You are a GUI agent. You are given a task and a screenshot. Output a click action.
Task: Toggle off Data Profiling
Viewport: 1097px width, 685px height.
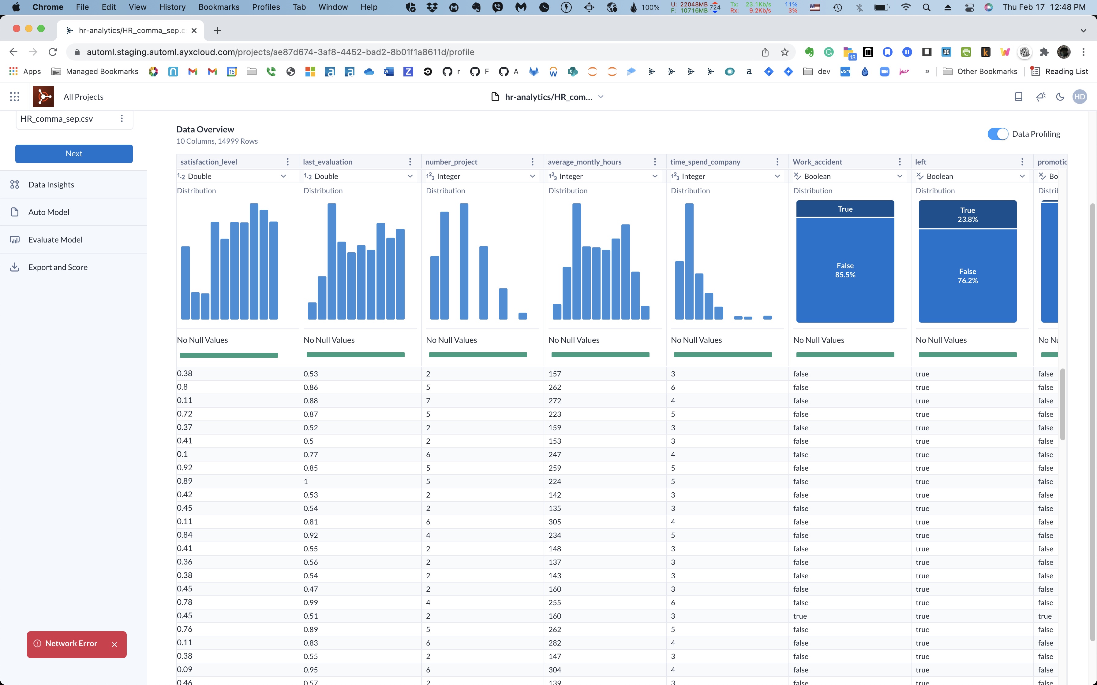tap(998, 134)
